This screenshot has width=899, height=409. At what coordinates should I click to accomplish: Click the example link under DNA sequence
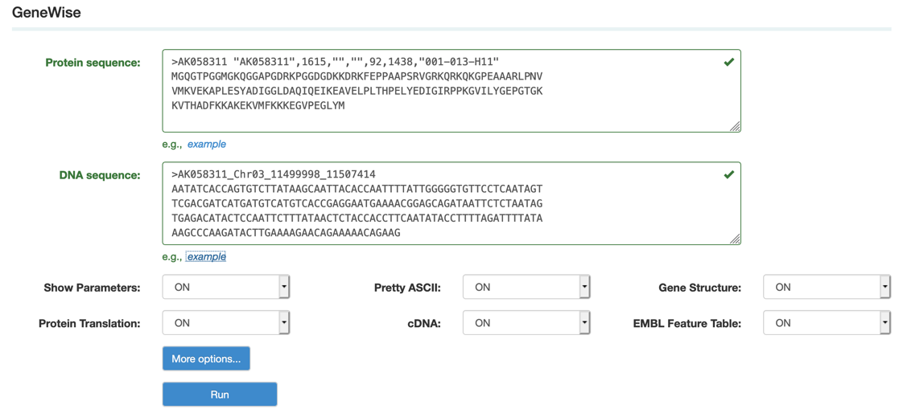point(207,257)
